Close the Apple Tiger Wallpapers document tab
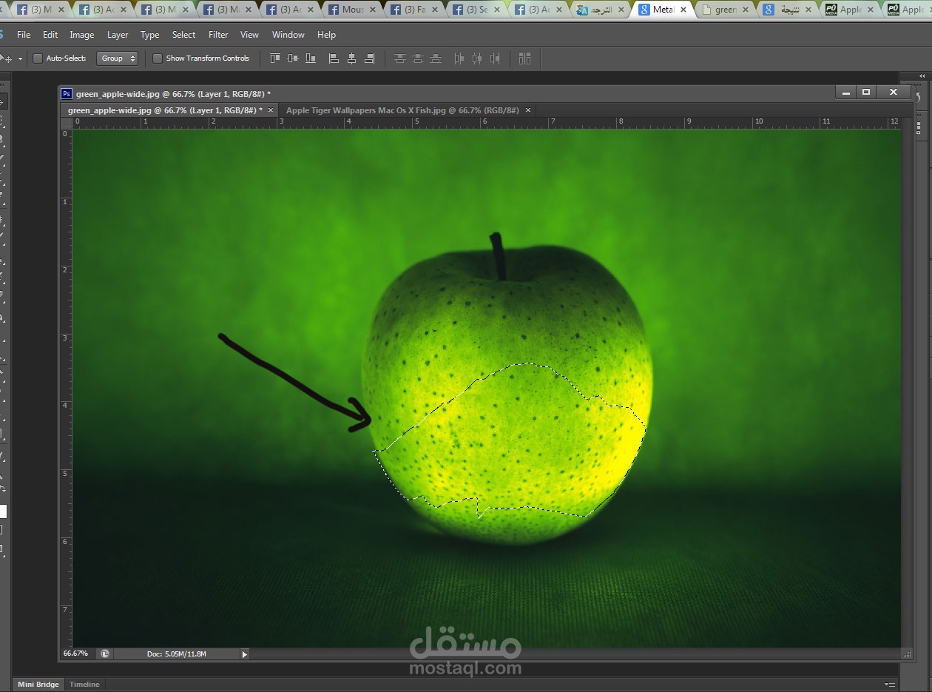Image resolution: width=932 pixels, height=692 pixels. (x=528, y=110)
